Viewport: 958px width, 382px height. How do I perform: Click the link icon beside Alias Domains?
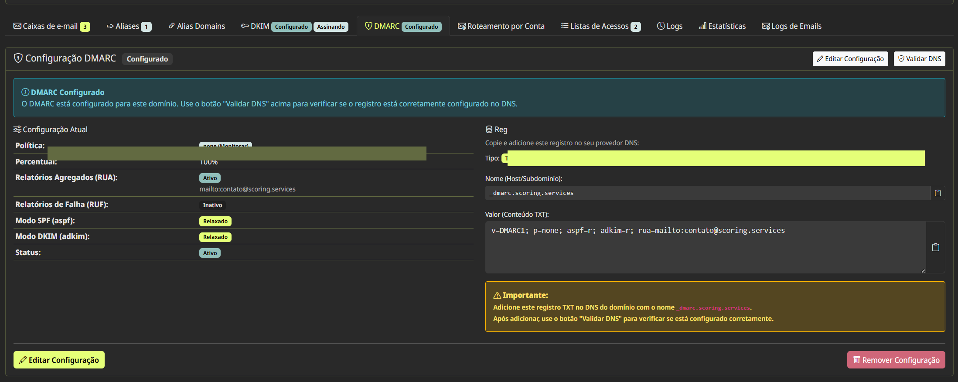172,26
